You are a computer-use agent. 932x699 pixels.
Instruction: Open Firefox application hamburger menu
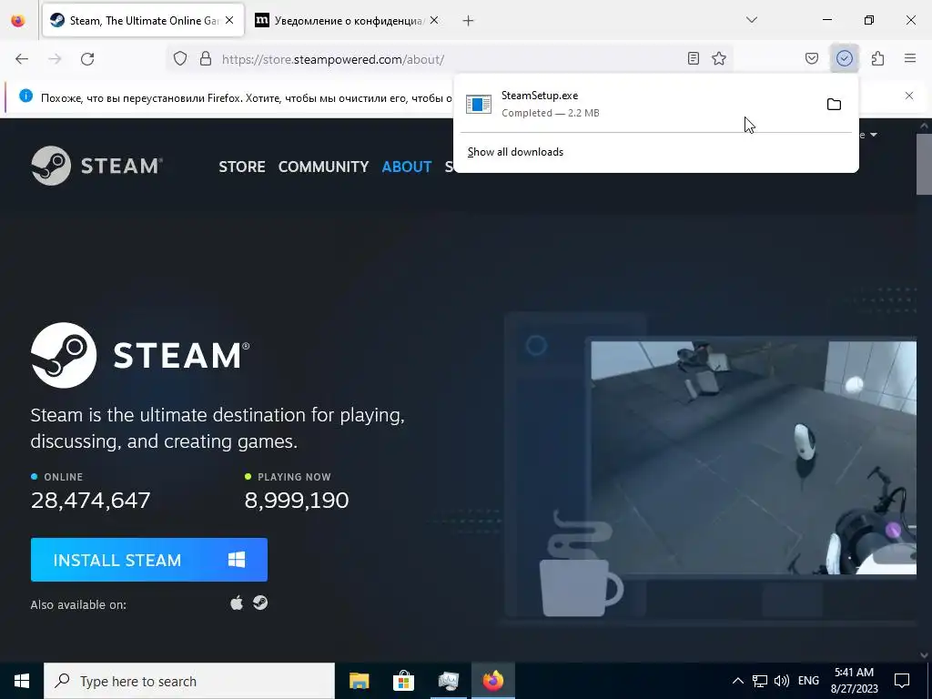coord(910,59)
